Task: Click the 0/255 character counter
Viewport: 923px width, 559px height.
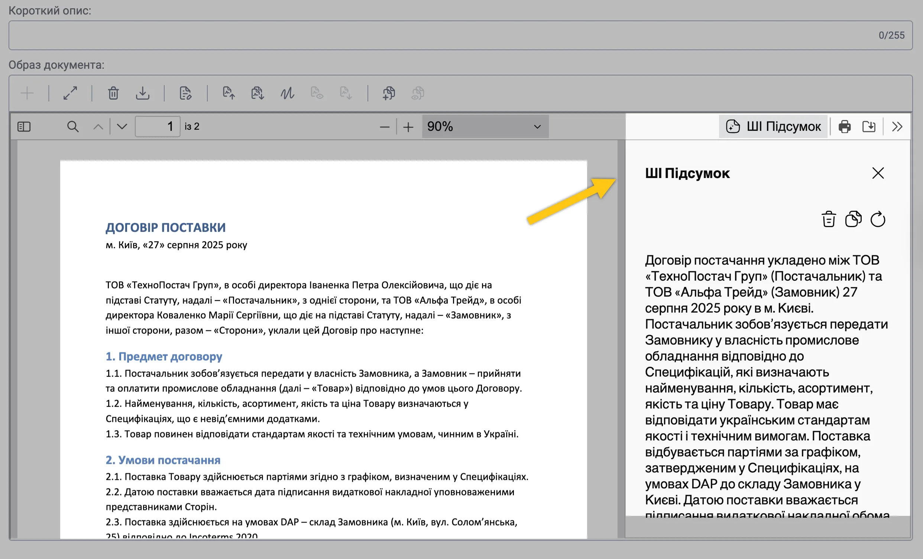Action: tap(891, 36)
